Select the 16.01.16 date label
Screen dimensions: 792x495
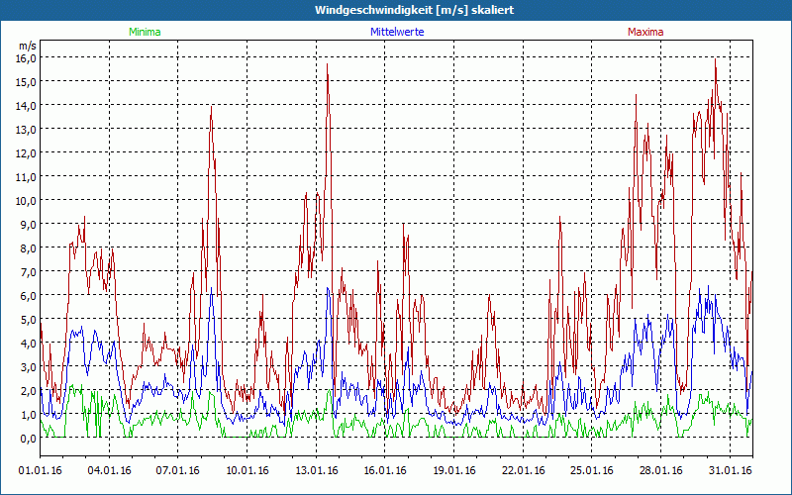pos(386,470)
